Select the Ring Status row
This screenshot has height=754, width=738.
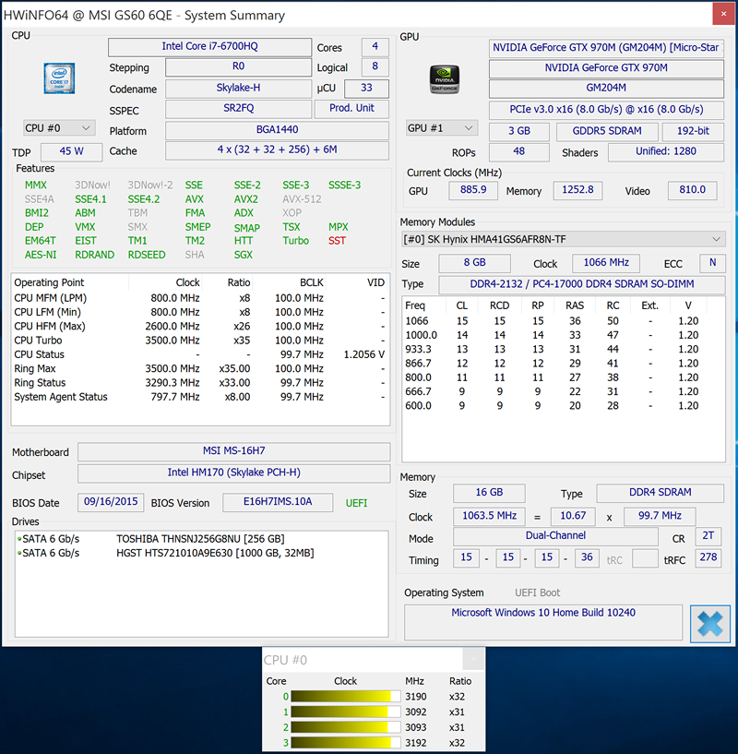[199, 383]
